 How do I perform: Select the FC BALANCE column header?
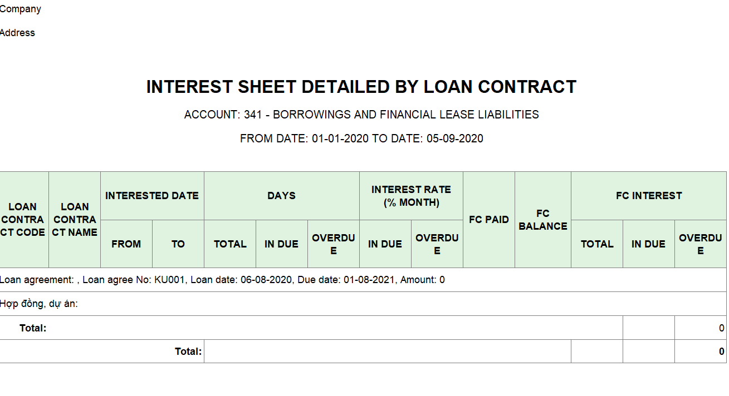(x=543, y=220)
